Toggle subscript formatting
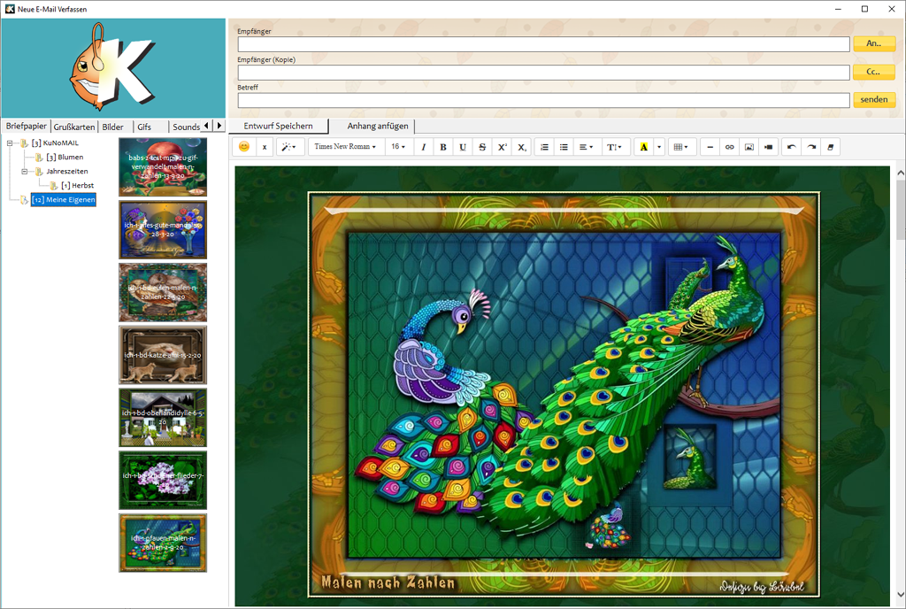906x609 pixels. click(x=522, y=147)
